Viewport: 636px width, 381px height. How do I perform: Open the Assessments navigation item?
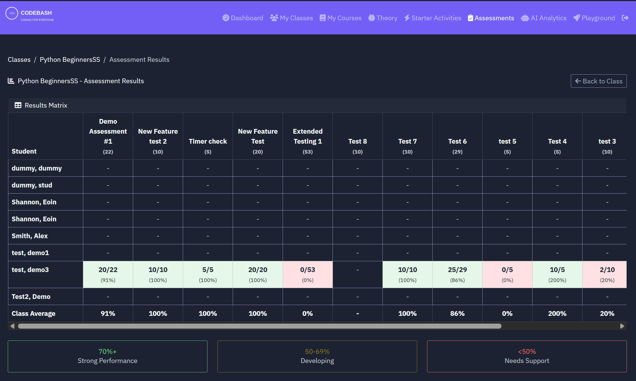491,18
